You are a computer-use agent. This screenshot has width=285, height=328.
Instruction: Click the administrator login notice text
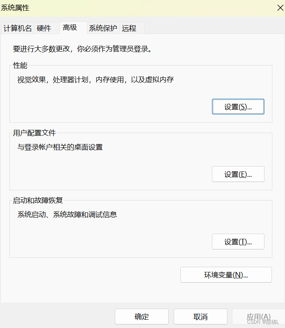(x=82, y=49)
